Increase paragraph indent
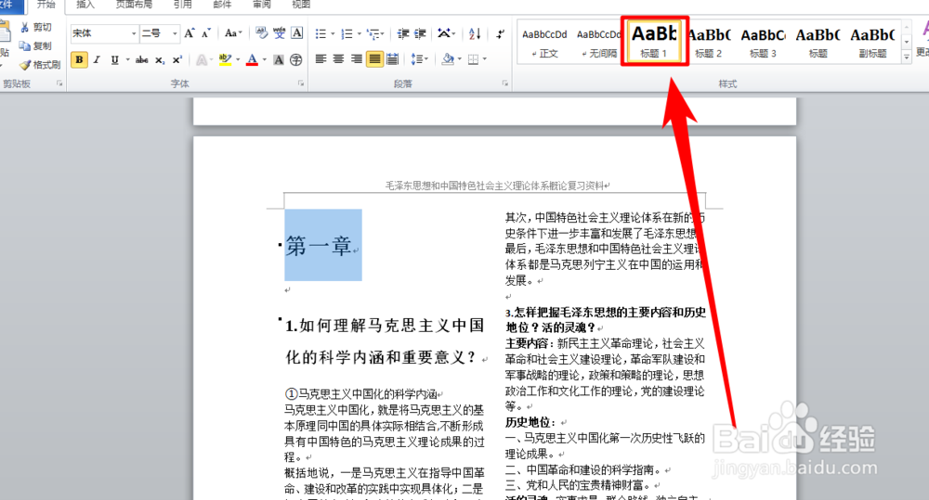Image resolution: width=929 pixels, height=500 pixels. pyautogui.click(x=420, y=33)
